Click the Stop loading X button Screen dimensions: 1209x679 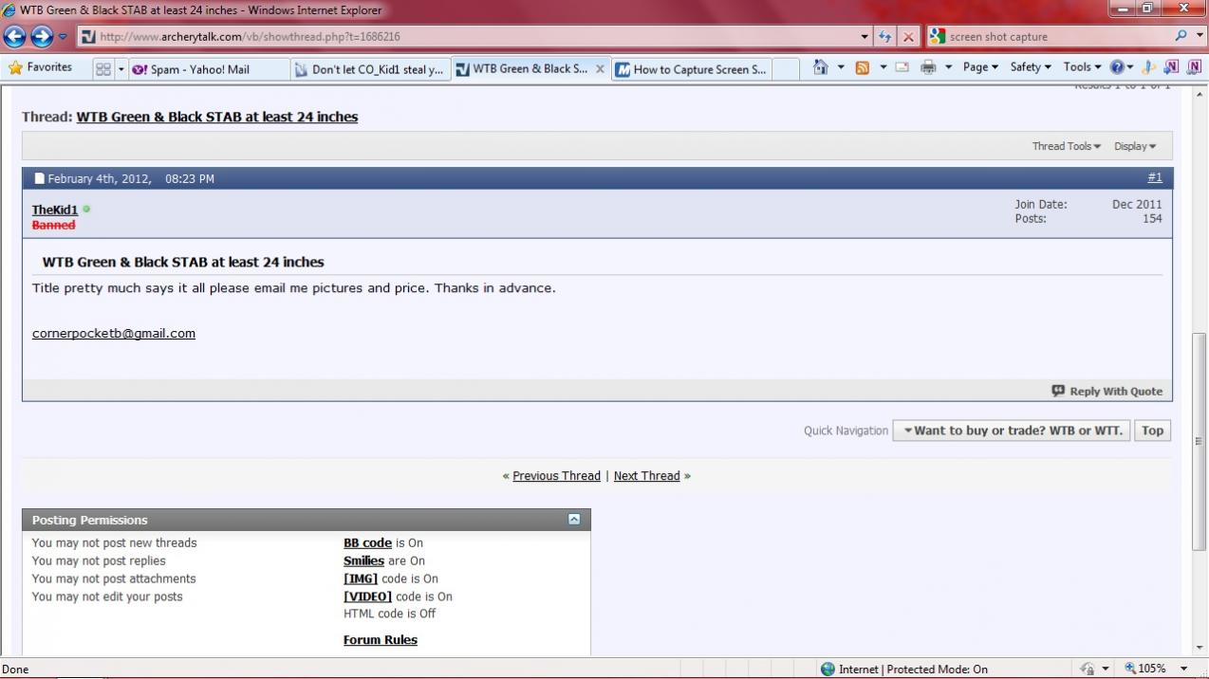coord(908,37)
